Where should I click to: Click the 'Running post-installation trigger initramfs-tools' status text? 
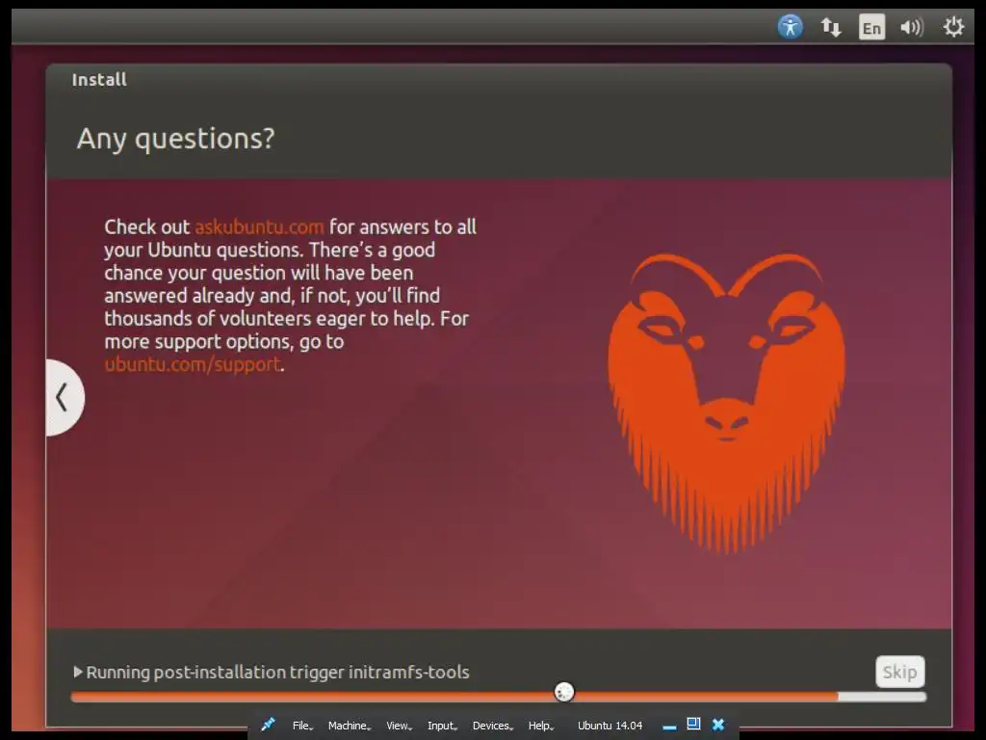(277, 672)
